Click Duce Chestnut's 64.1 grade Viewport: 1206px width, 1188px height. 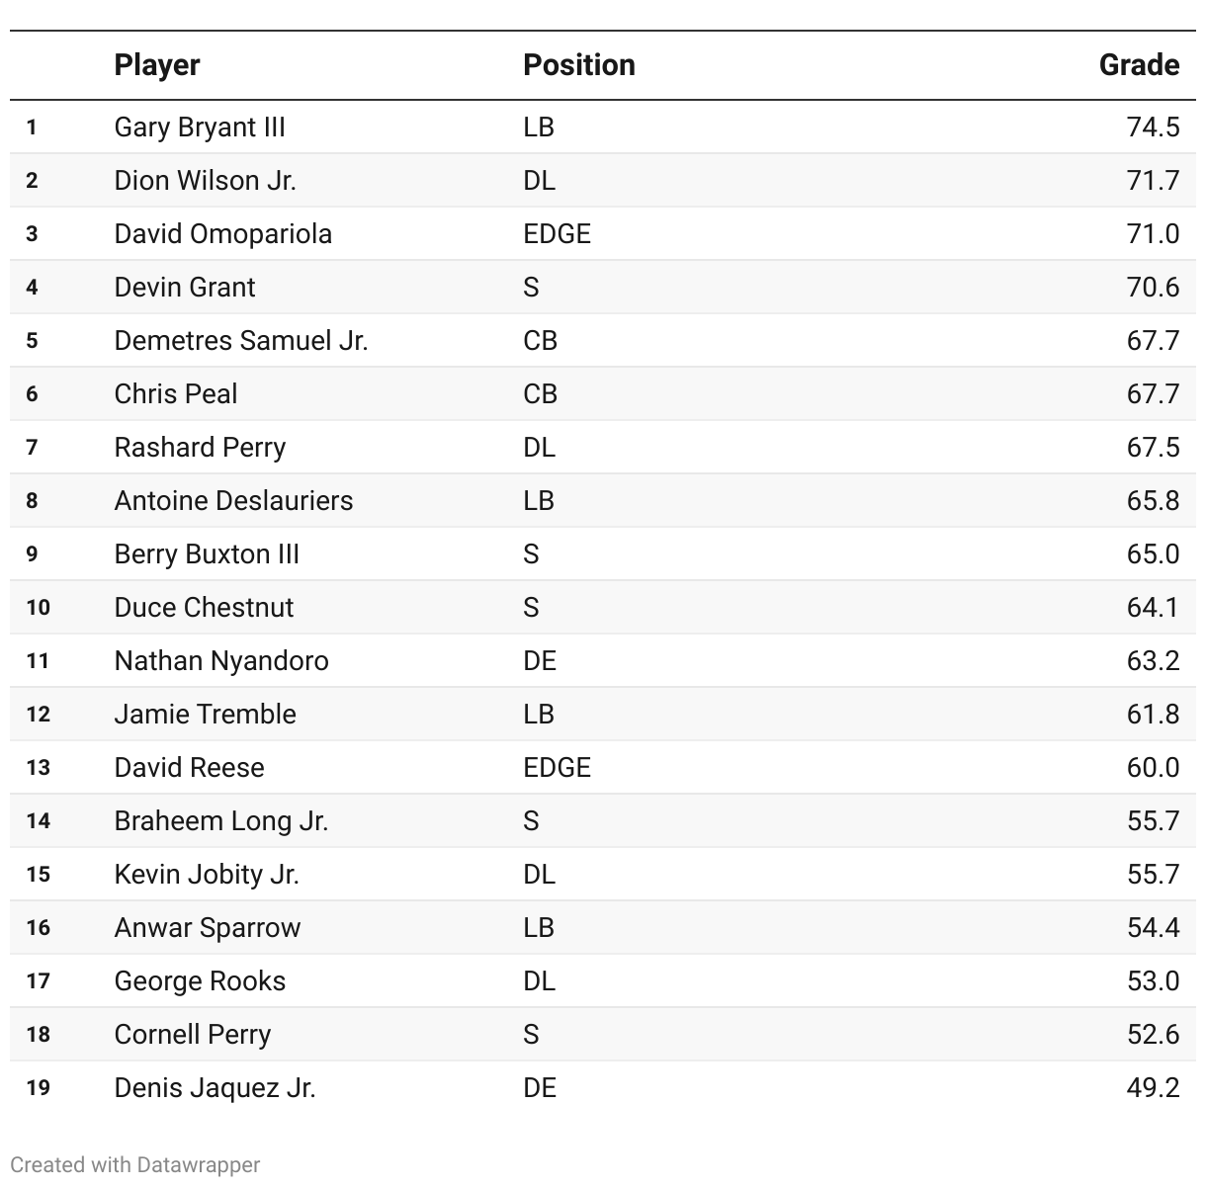[1153, 608]
